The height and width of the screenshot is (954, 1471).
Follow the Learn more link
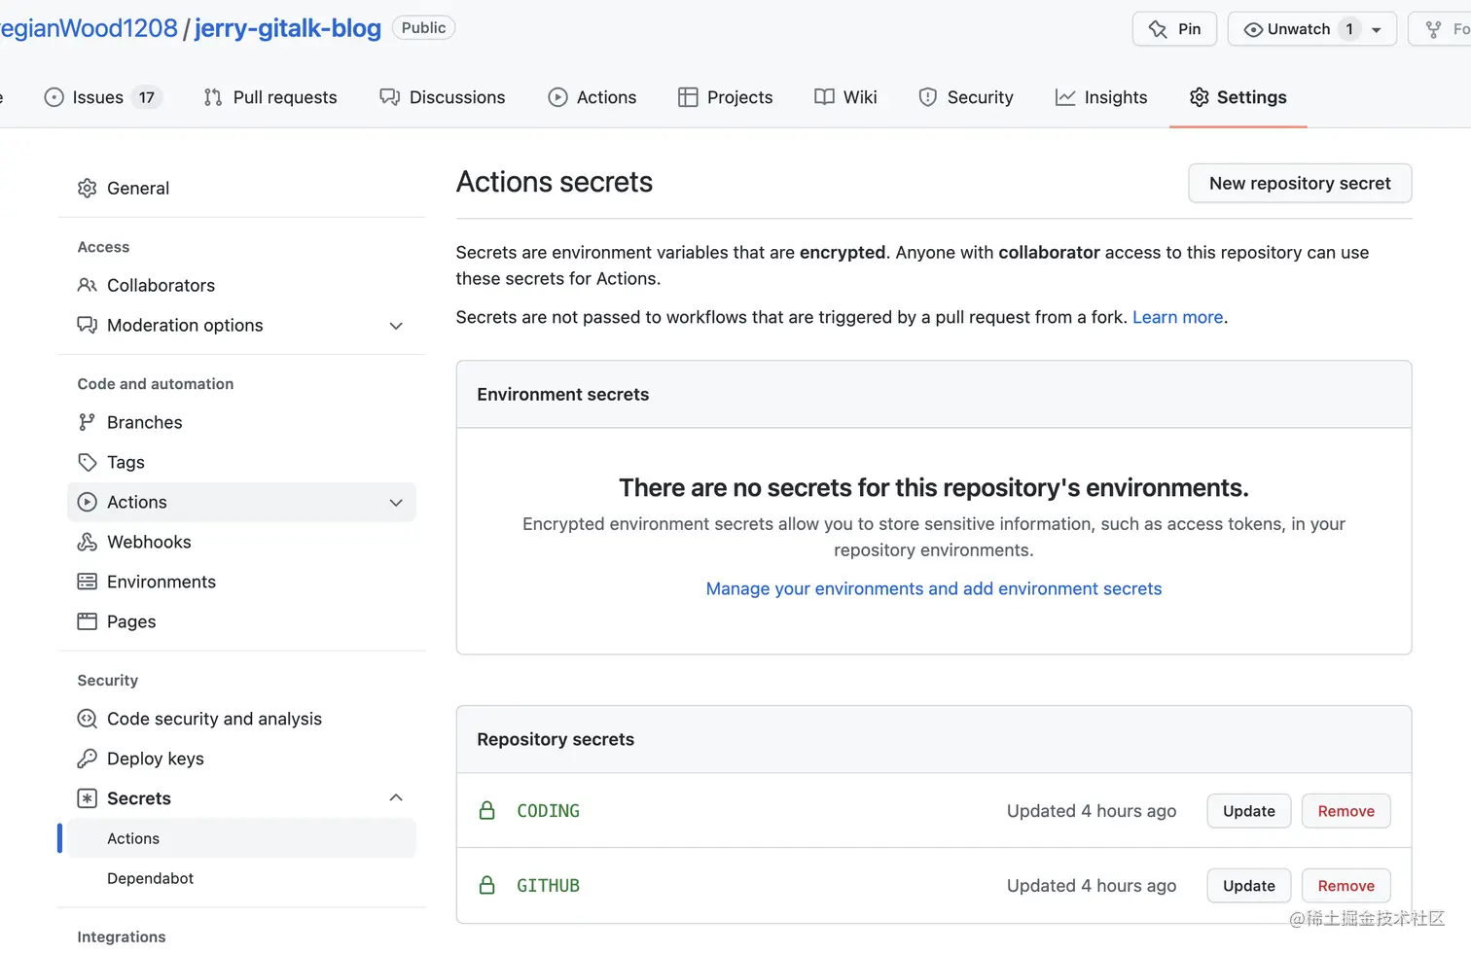coord(1177,317)
